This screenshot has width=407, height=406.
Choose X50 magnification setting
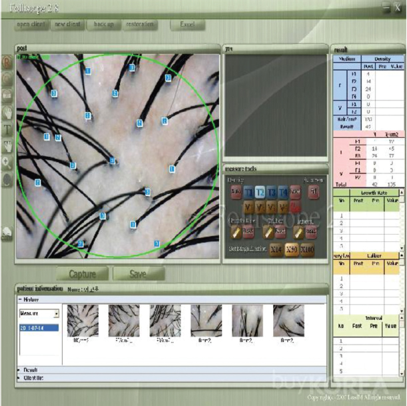(291, 249)
